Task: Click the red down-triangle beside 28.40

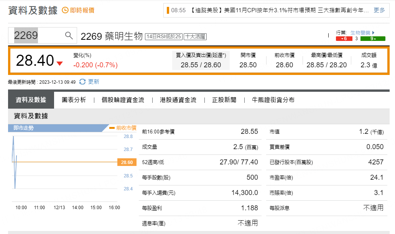Action: [60, 63]
